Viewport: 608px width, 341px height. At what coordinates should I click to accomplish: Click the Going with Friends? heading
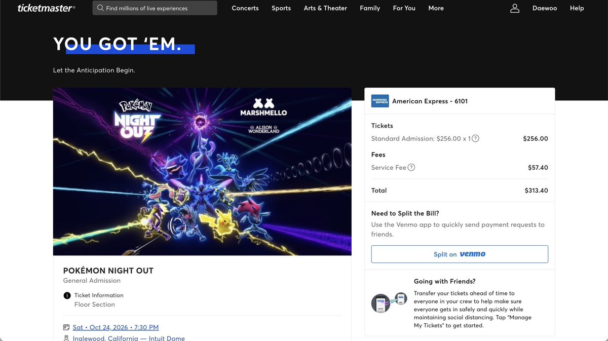[x=445, y=282]
